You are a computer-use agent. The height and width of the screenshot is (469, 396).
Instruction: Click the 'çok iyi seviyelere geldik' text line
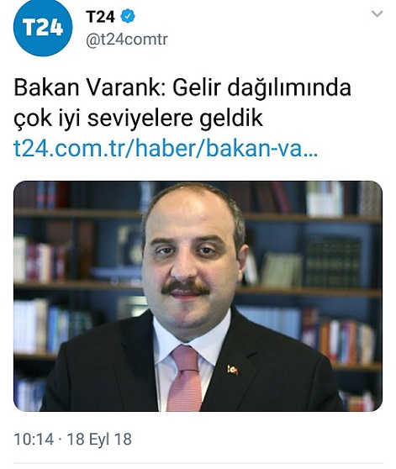[x=138, y=119]
